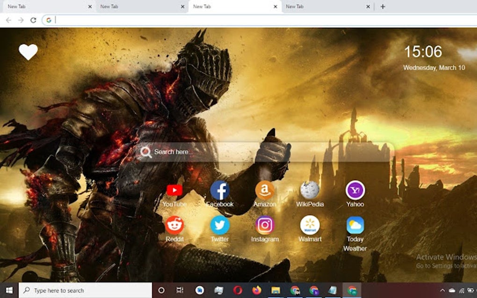Open the Instagram shortcut icon
The image size is (477, 298).
(x=265, y=225)
